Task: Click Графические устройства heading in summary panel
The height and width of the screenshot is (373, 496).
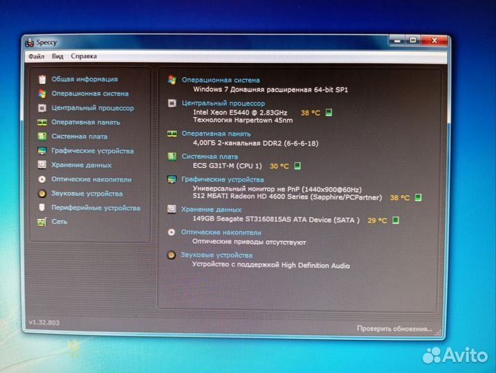Action: [x=222, y=180]
